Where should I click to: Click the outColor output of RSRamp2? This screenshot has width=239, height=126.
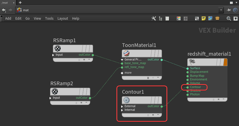point(90,98)
